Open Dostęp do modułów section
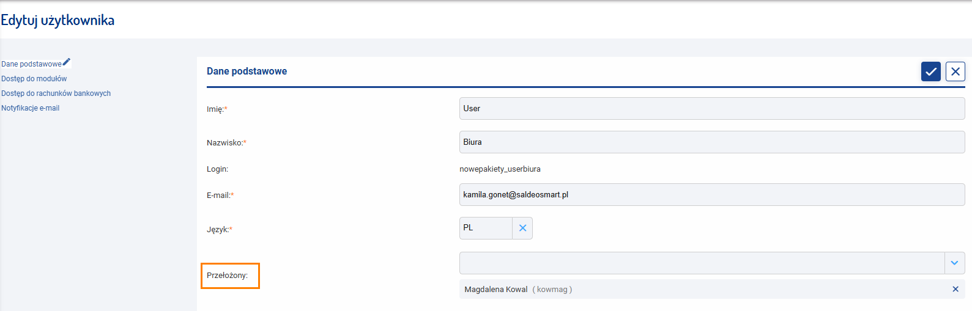Viewport: 972px width, 311px height. click(x=34, y=79)
